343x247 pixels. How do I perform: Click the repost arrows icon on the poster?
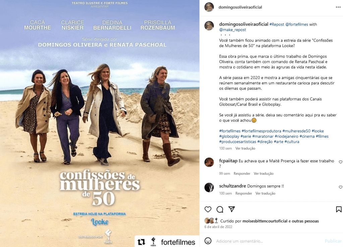coord(141,242)
